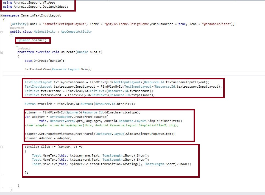This screenshot has height=195, width=265.
Task: Click the commented-out 'new ArrayAdapter' line
Action: [101, 125]
